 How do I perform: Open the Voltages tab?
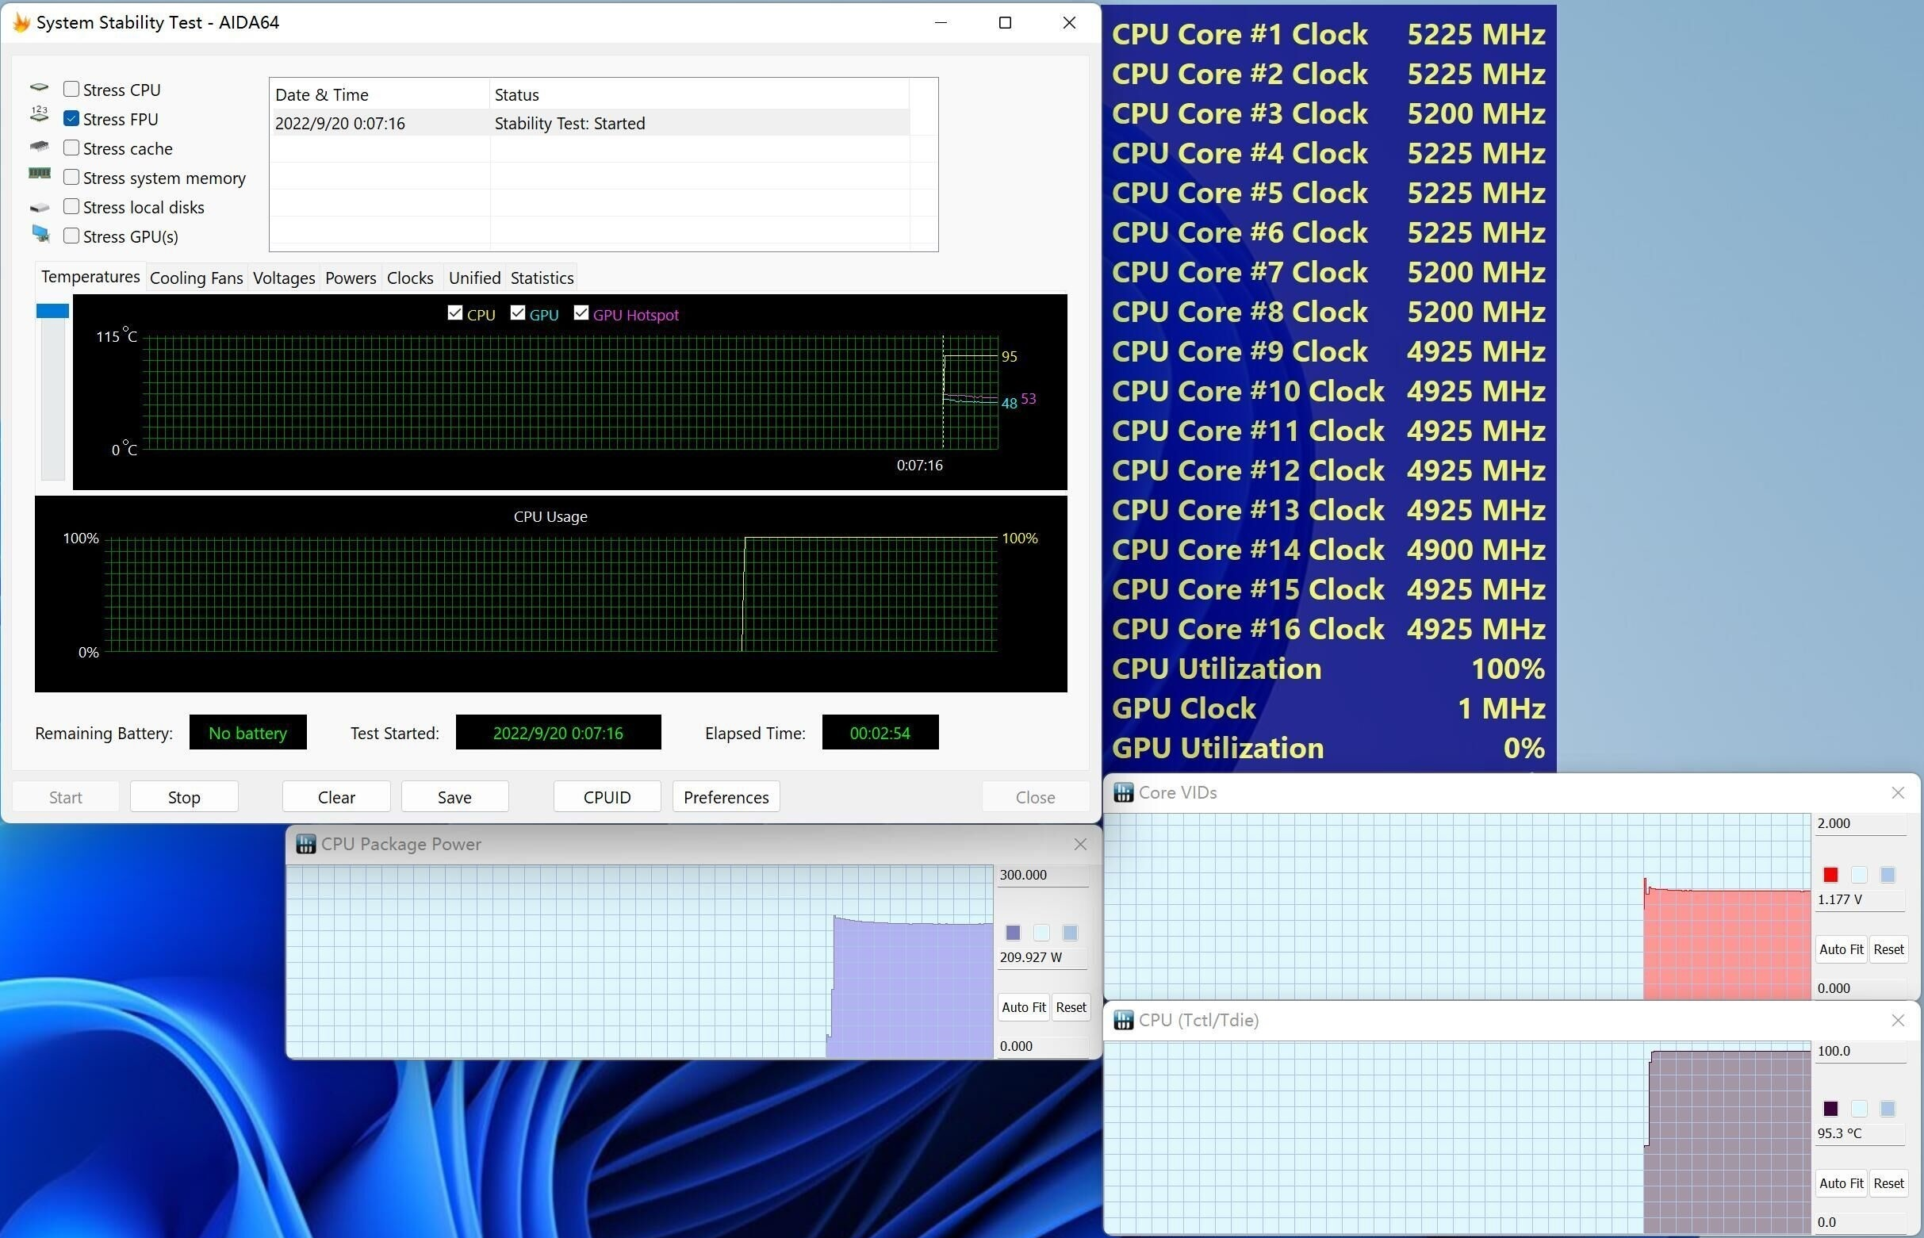[x=284, y=278]
